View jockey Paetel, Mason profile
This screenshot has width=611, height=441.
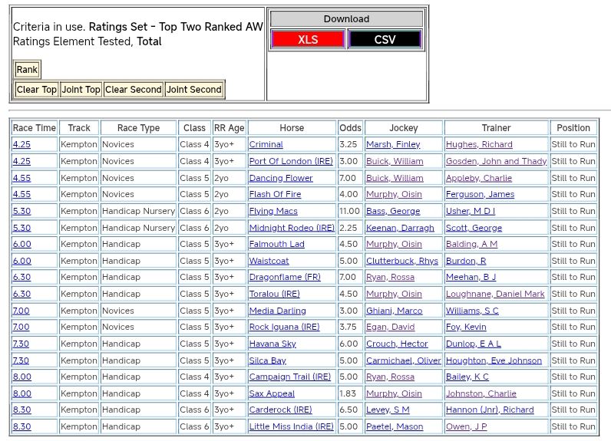click(395, 426)
